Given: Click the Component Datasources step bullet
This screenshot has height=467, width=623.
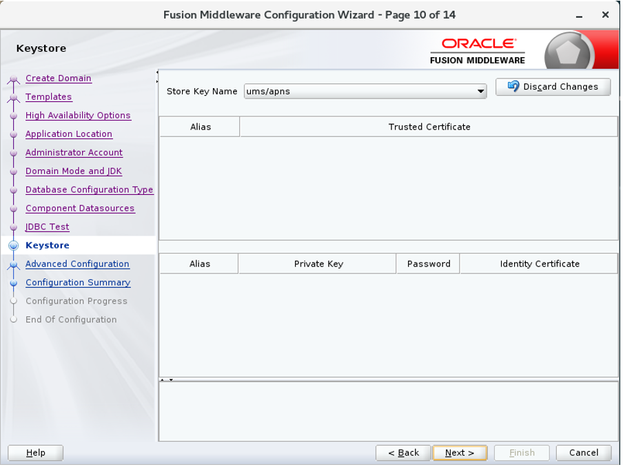Looking at the screenshot, I should pos(14,209).
